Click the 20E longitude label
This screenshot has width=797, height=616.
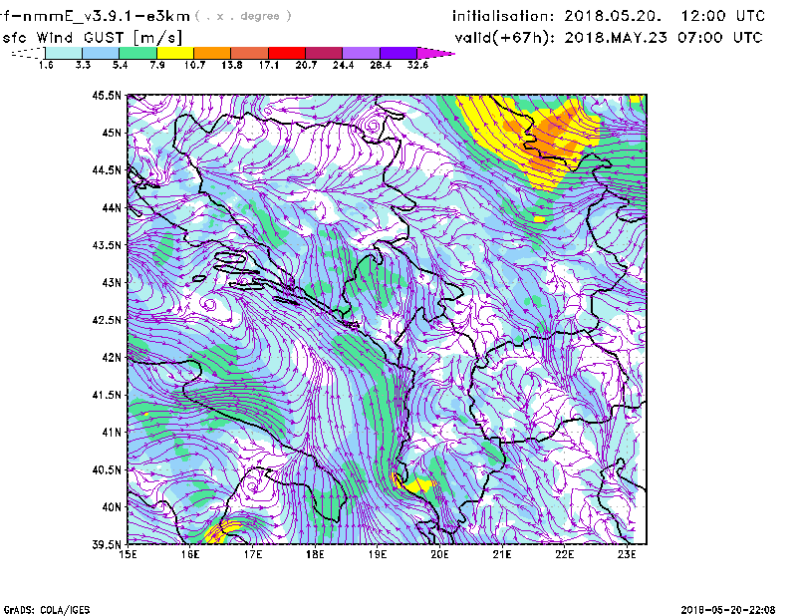tap(439, 554)
